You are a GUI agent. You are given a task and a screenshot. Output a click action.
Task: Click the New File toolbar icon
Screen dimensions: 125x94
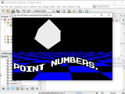[4, 11]
